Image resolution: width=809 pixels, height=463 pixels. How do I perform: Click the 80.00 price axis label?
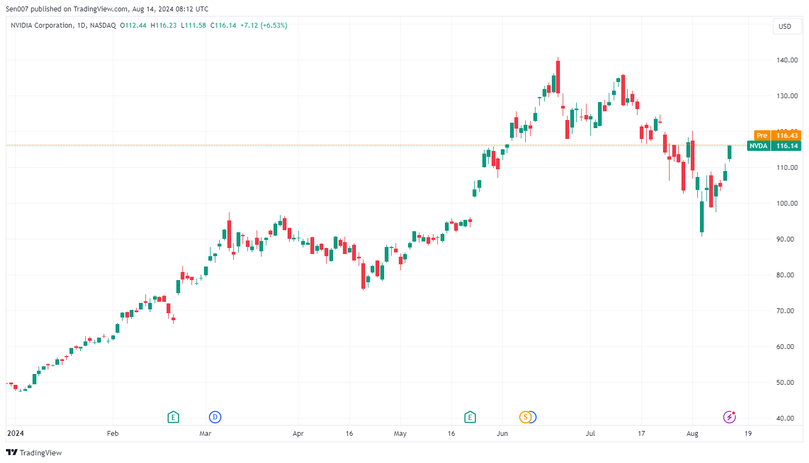[x=787, y=275]
